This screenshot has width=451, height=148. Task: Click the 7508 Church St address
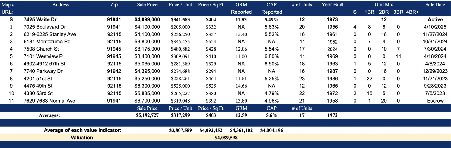coord(41,49)
